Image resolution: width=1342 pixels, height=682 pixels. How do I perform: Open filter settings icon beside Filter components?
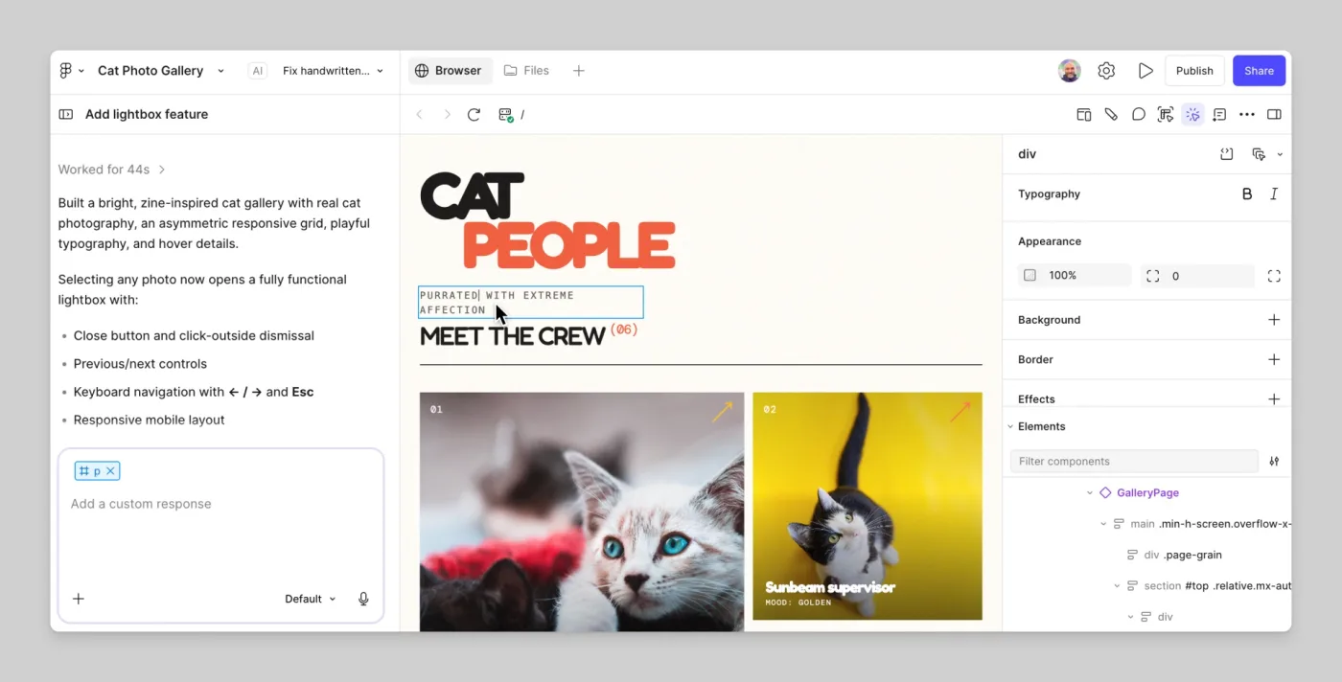tap(1274, 462)
